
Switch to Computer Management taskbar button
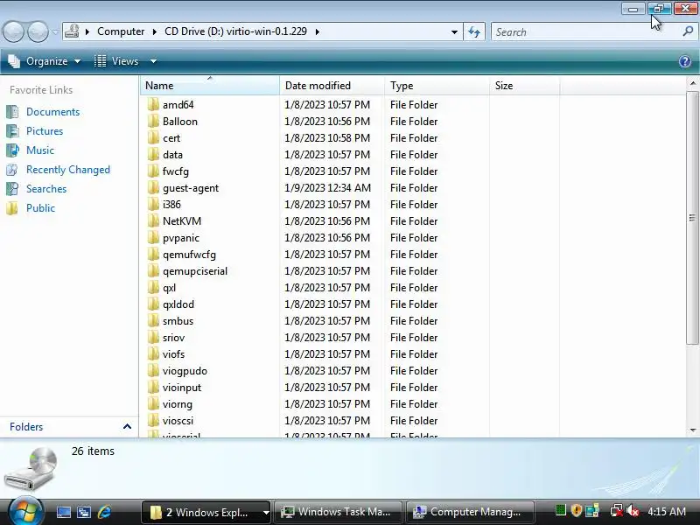click(470, 512)
